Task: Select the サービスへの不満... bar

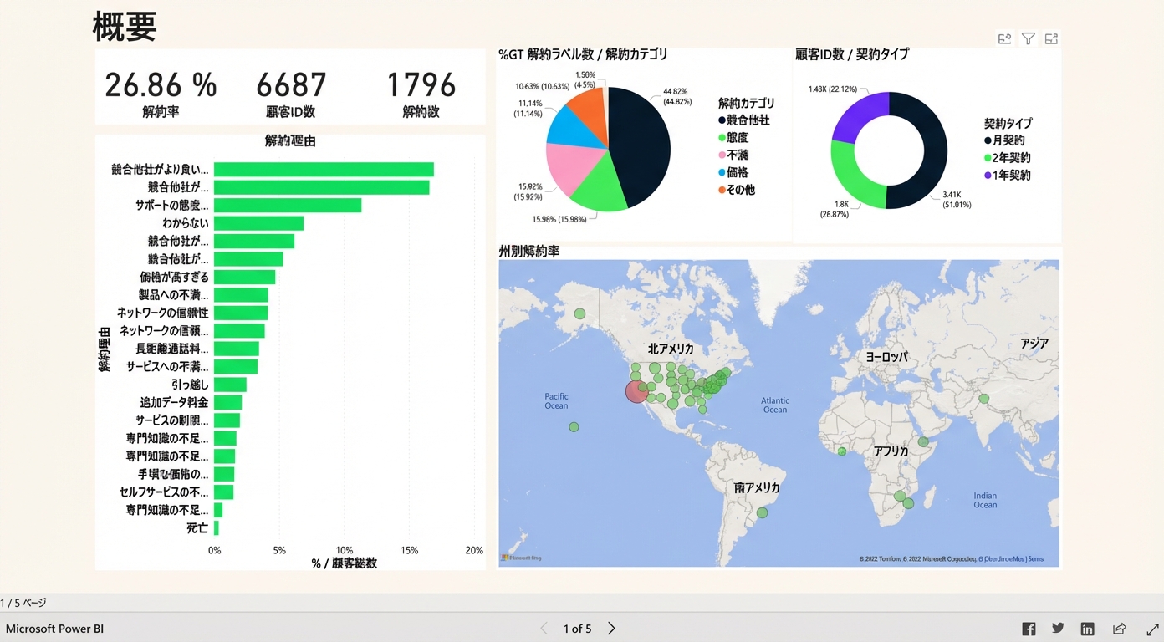Action: (236, 367)
